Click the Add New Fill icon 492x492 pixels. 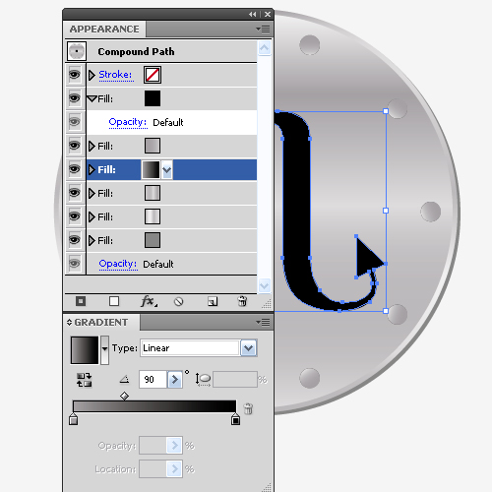coord(114,301)
